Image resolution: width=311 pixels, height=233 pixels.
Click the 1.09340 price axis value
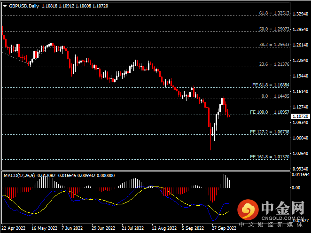pyautogui.click(x=300, y=123)
